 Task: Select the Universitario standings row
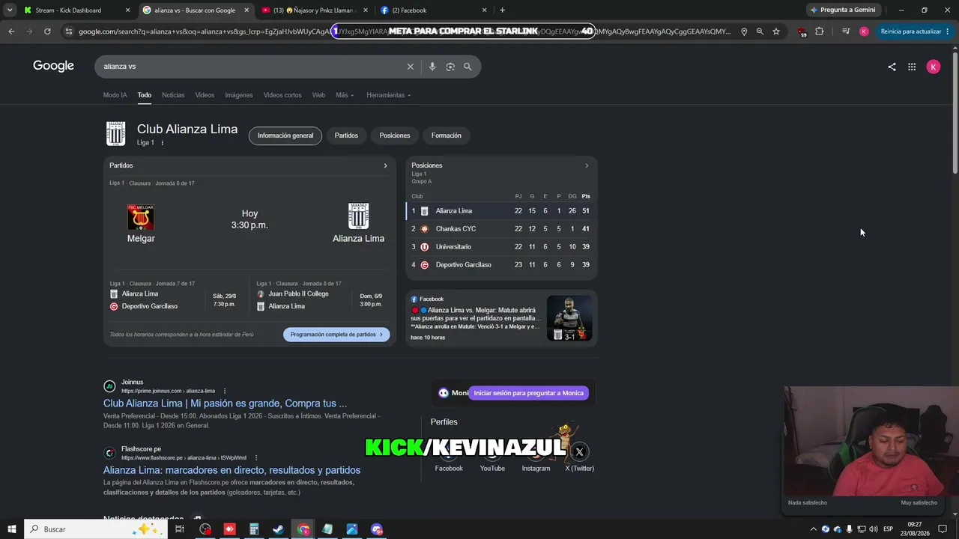[x=500, y=247]
